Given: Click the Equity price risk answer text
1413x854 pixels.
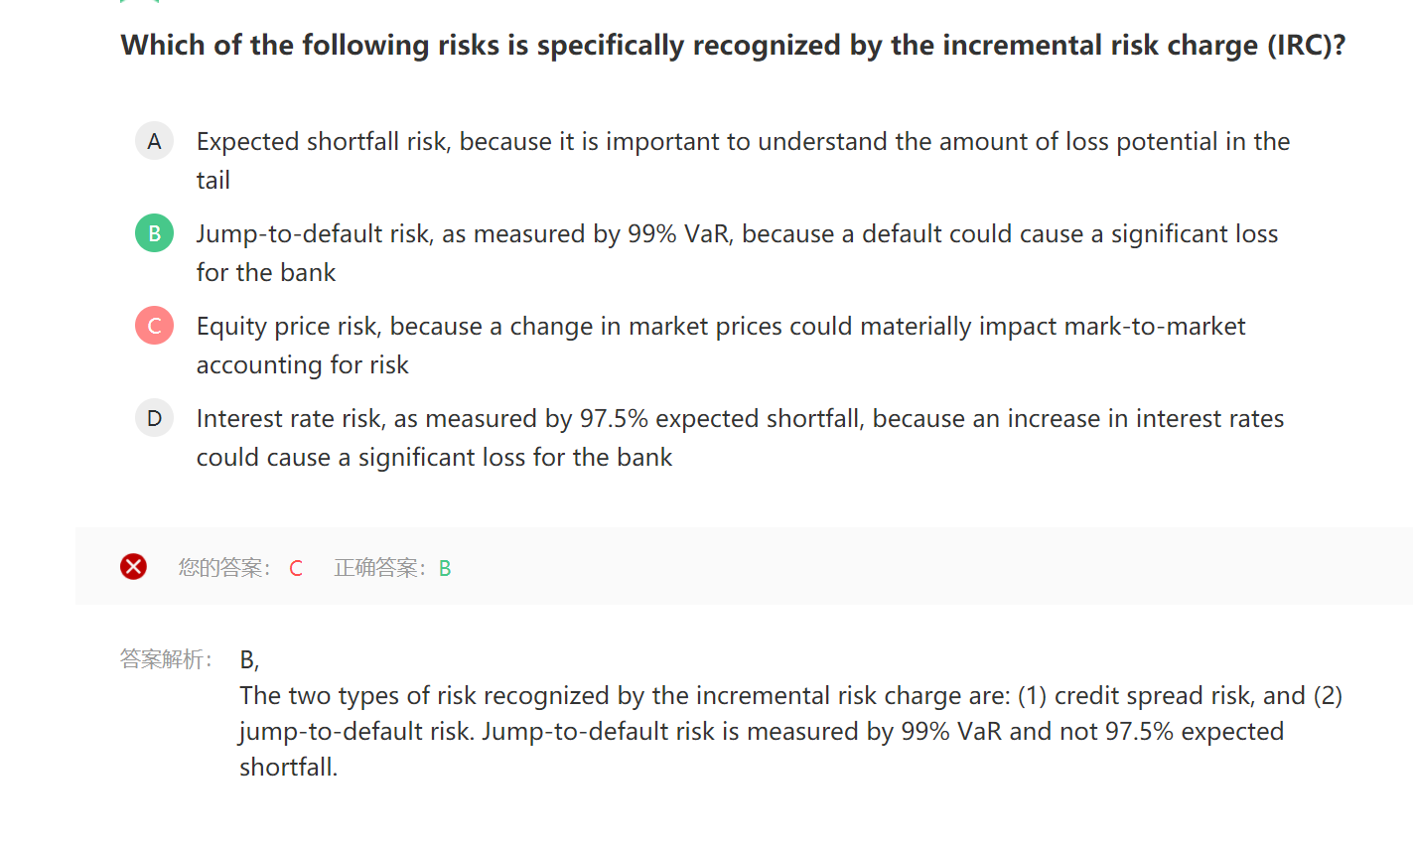Looking at the screenshot, I should coord(721,346).
